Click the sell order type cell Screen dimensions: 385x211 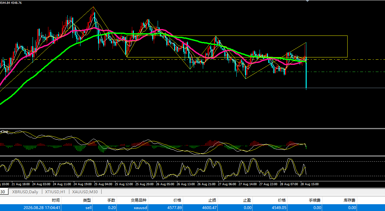pos(88,208)
